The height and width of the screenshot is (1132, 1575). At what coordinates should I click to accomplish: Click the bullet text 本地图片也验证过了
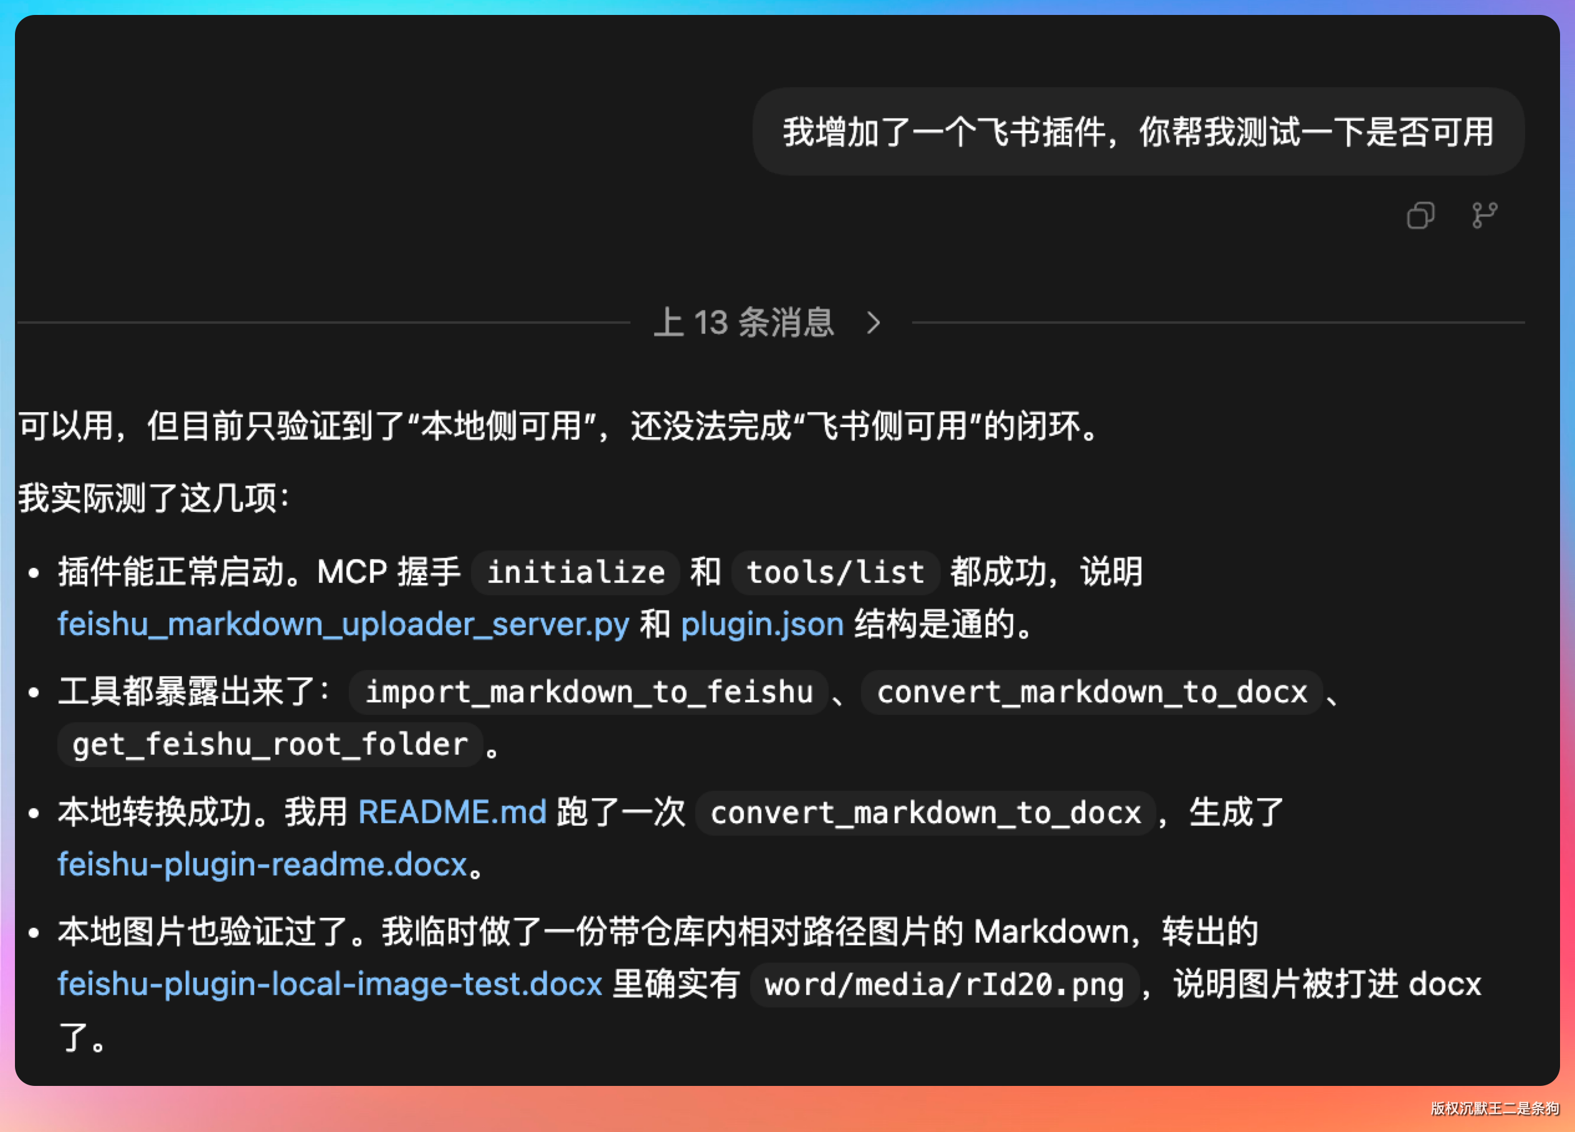point(208,932)
